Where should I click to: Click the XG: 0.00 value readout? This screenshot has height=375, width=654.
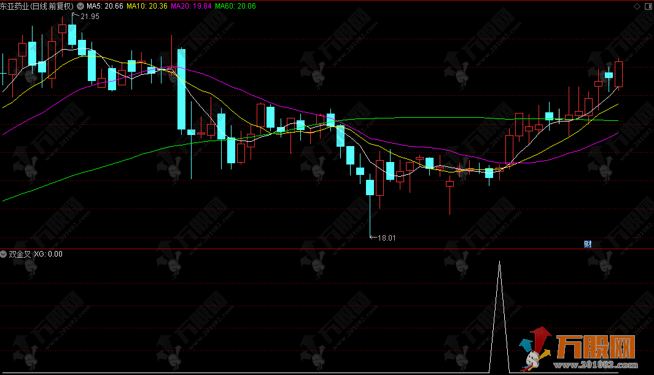(48, 253)
